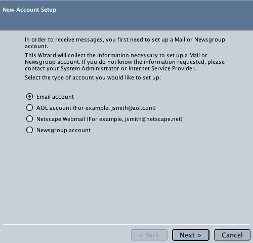Screen dimensions: 253x243
Task: Click the jsmith@aol.com example text
Action: pyautogui.click(x=133, y=108)
